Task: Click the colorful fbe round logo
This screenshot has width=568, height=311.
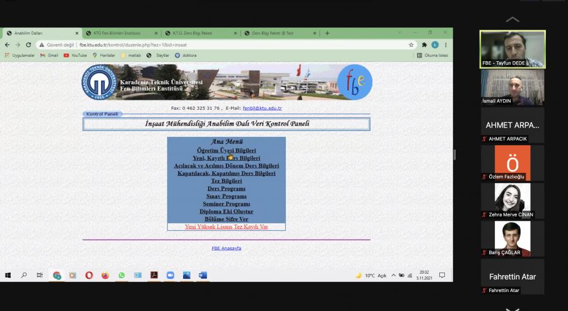Action: (355, 82)
